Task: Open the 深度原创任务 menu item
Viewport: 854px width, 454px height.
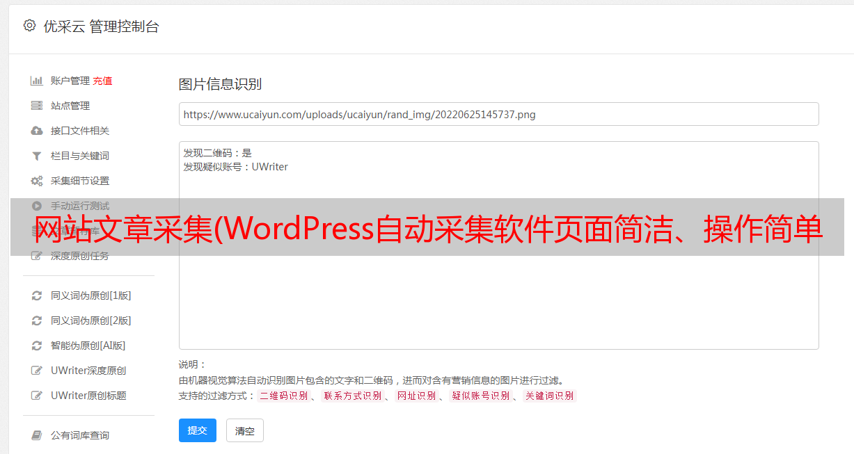Action: (x=80, y=256)
